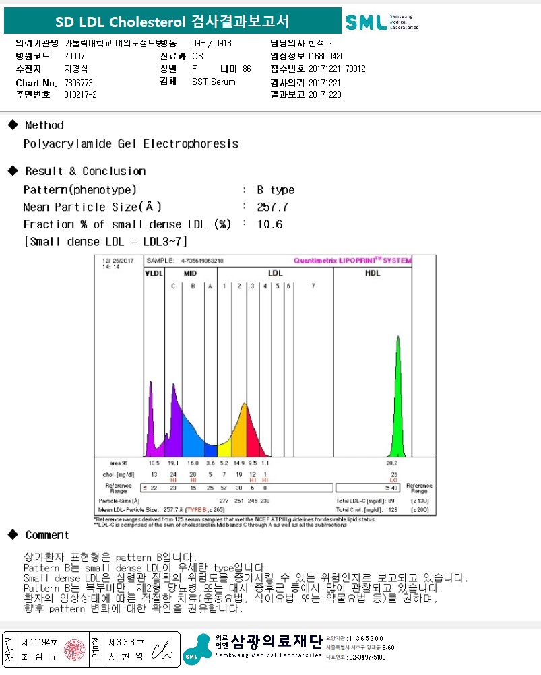
Task: Click the diamond bullet beside Comment
Action: point(13,535)
